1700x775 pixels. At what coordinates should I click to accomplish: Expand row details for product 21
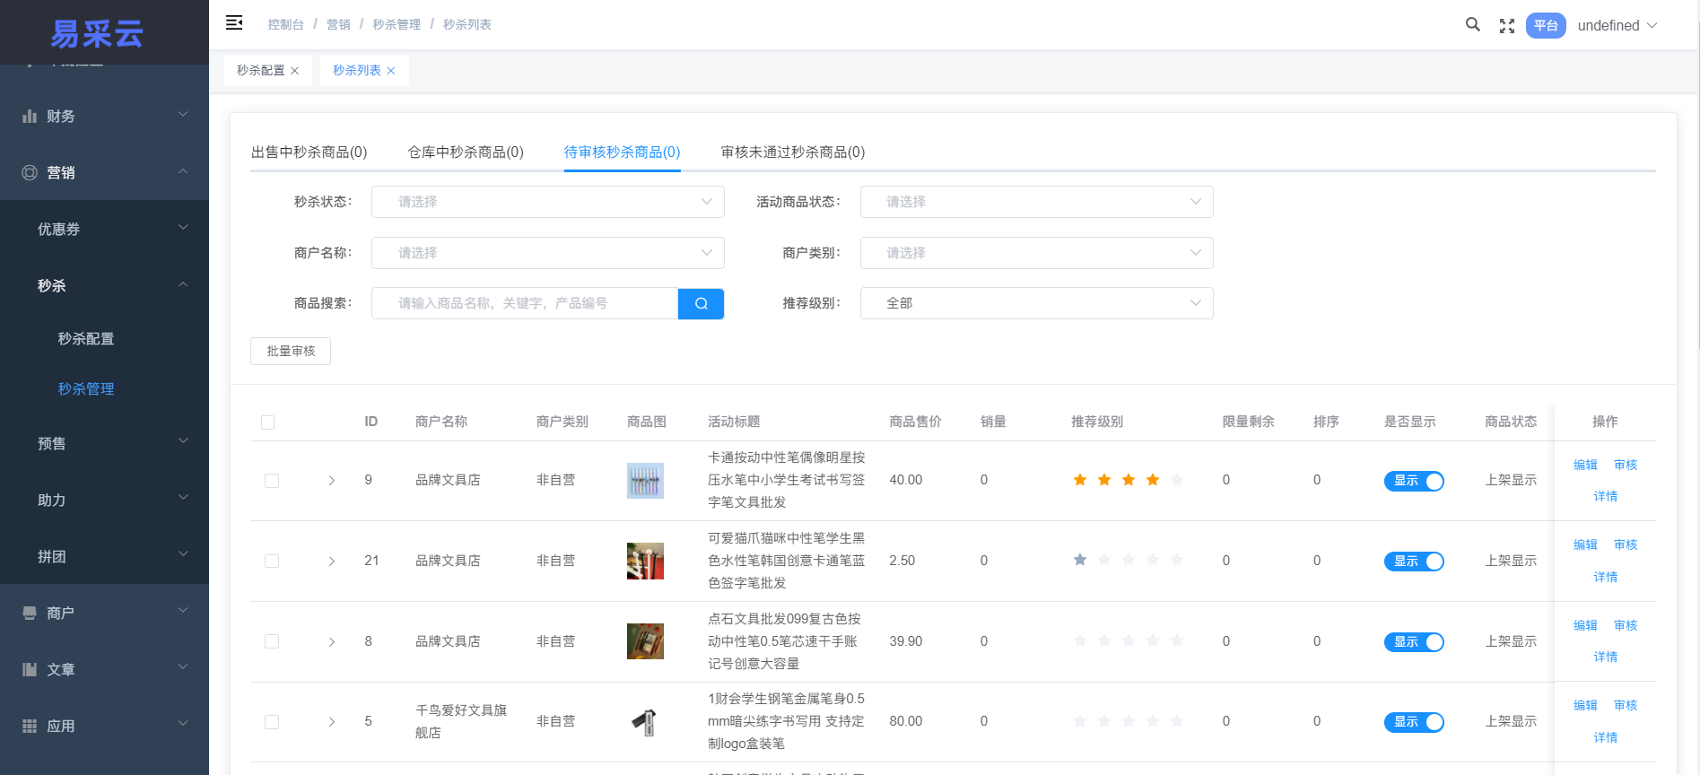click(x=332, y=562)
